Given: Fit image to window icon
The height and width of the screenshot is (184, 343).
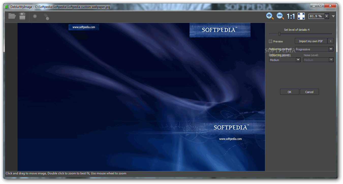Looking at the screenshot, I should 301,16.
